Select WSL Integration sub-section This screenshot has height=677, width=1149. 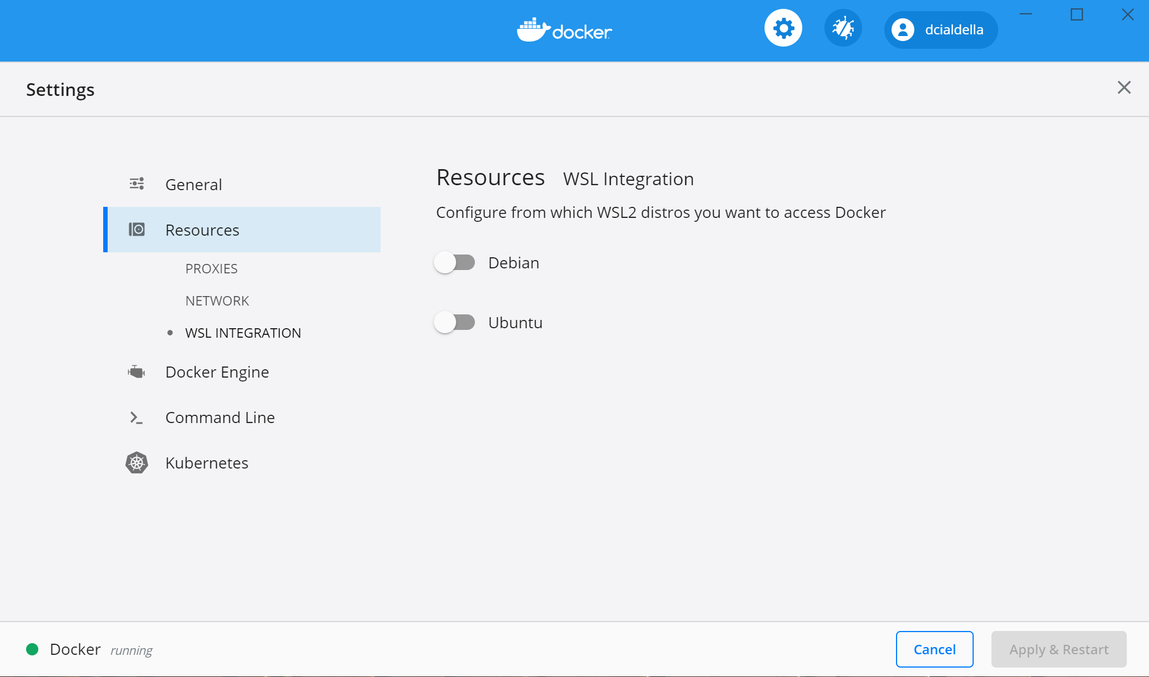(243, 333)
